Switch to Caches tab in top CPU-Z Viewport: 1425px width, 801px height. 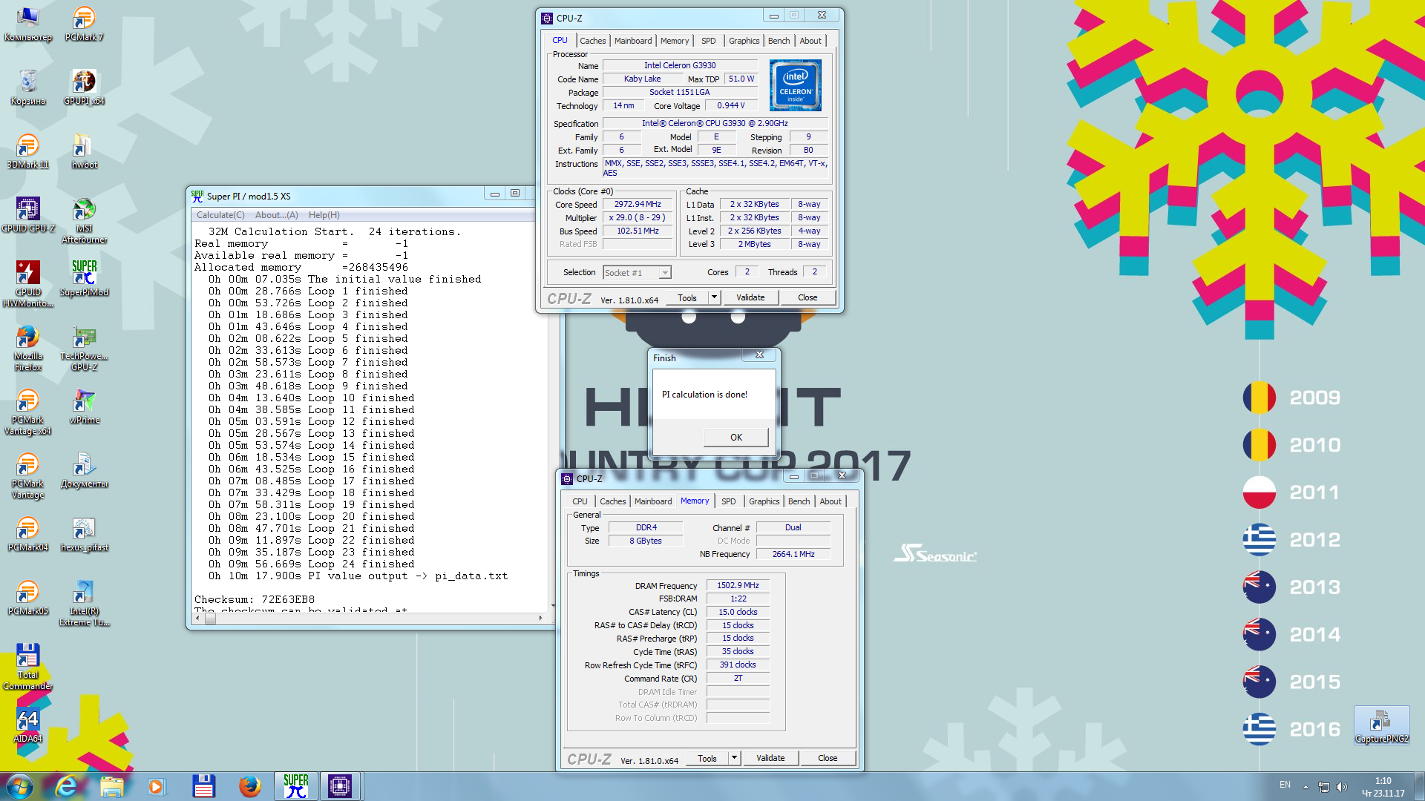(592, 41)
